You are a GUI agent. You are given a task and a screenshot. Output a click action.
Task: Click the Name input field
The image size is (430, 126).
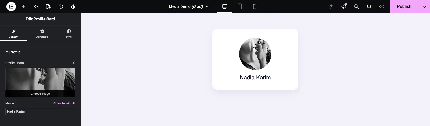coord(40,111)
